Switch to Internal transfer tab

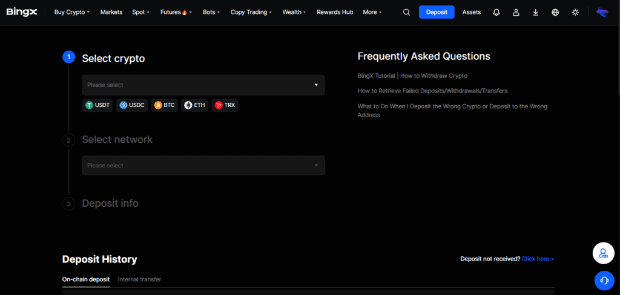[140, 279]
